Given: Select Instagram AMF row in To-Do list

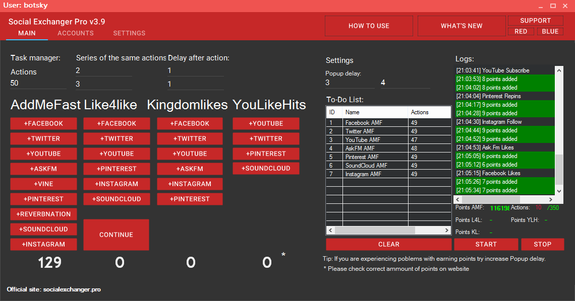Looking at the screenshot, I should click(x=388, y=174).
